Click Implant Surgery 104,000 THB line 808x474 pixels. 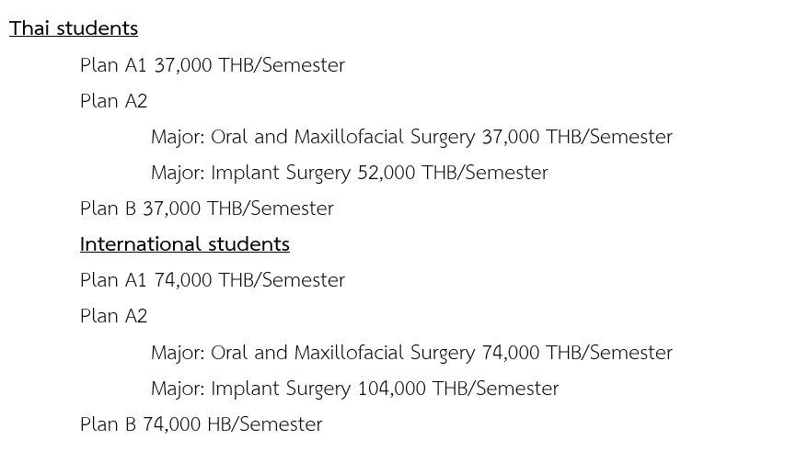tap(355, 389)
